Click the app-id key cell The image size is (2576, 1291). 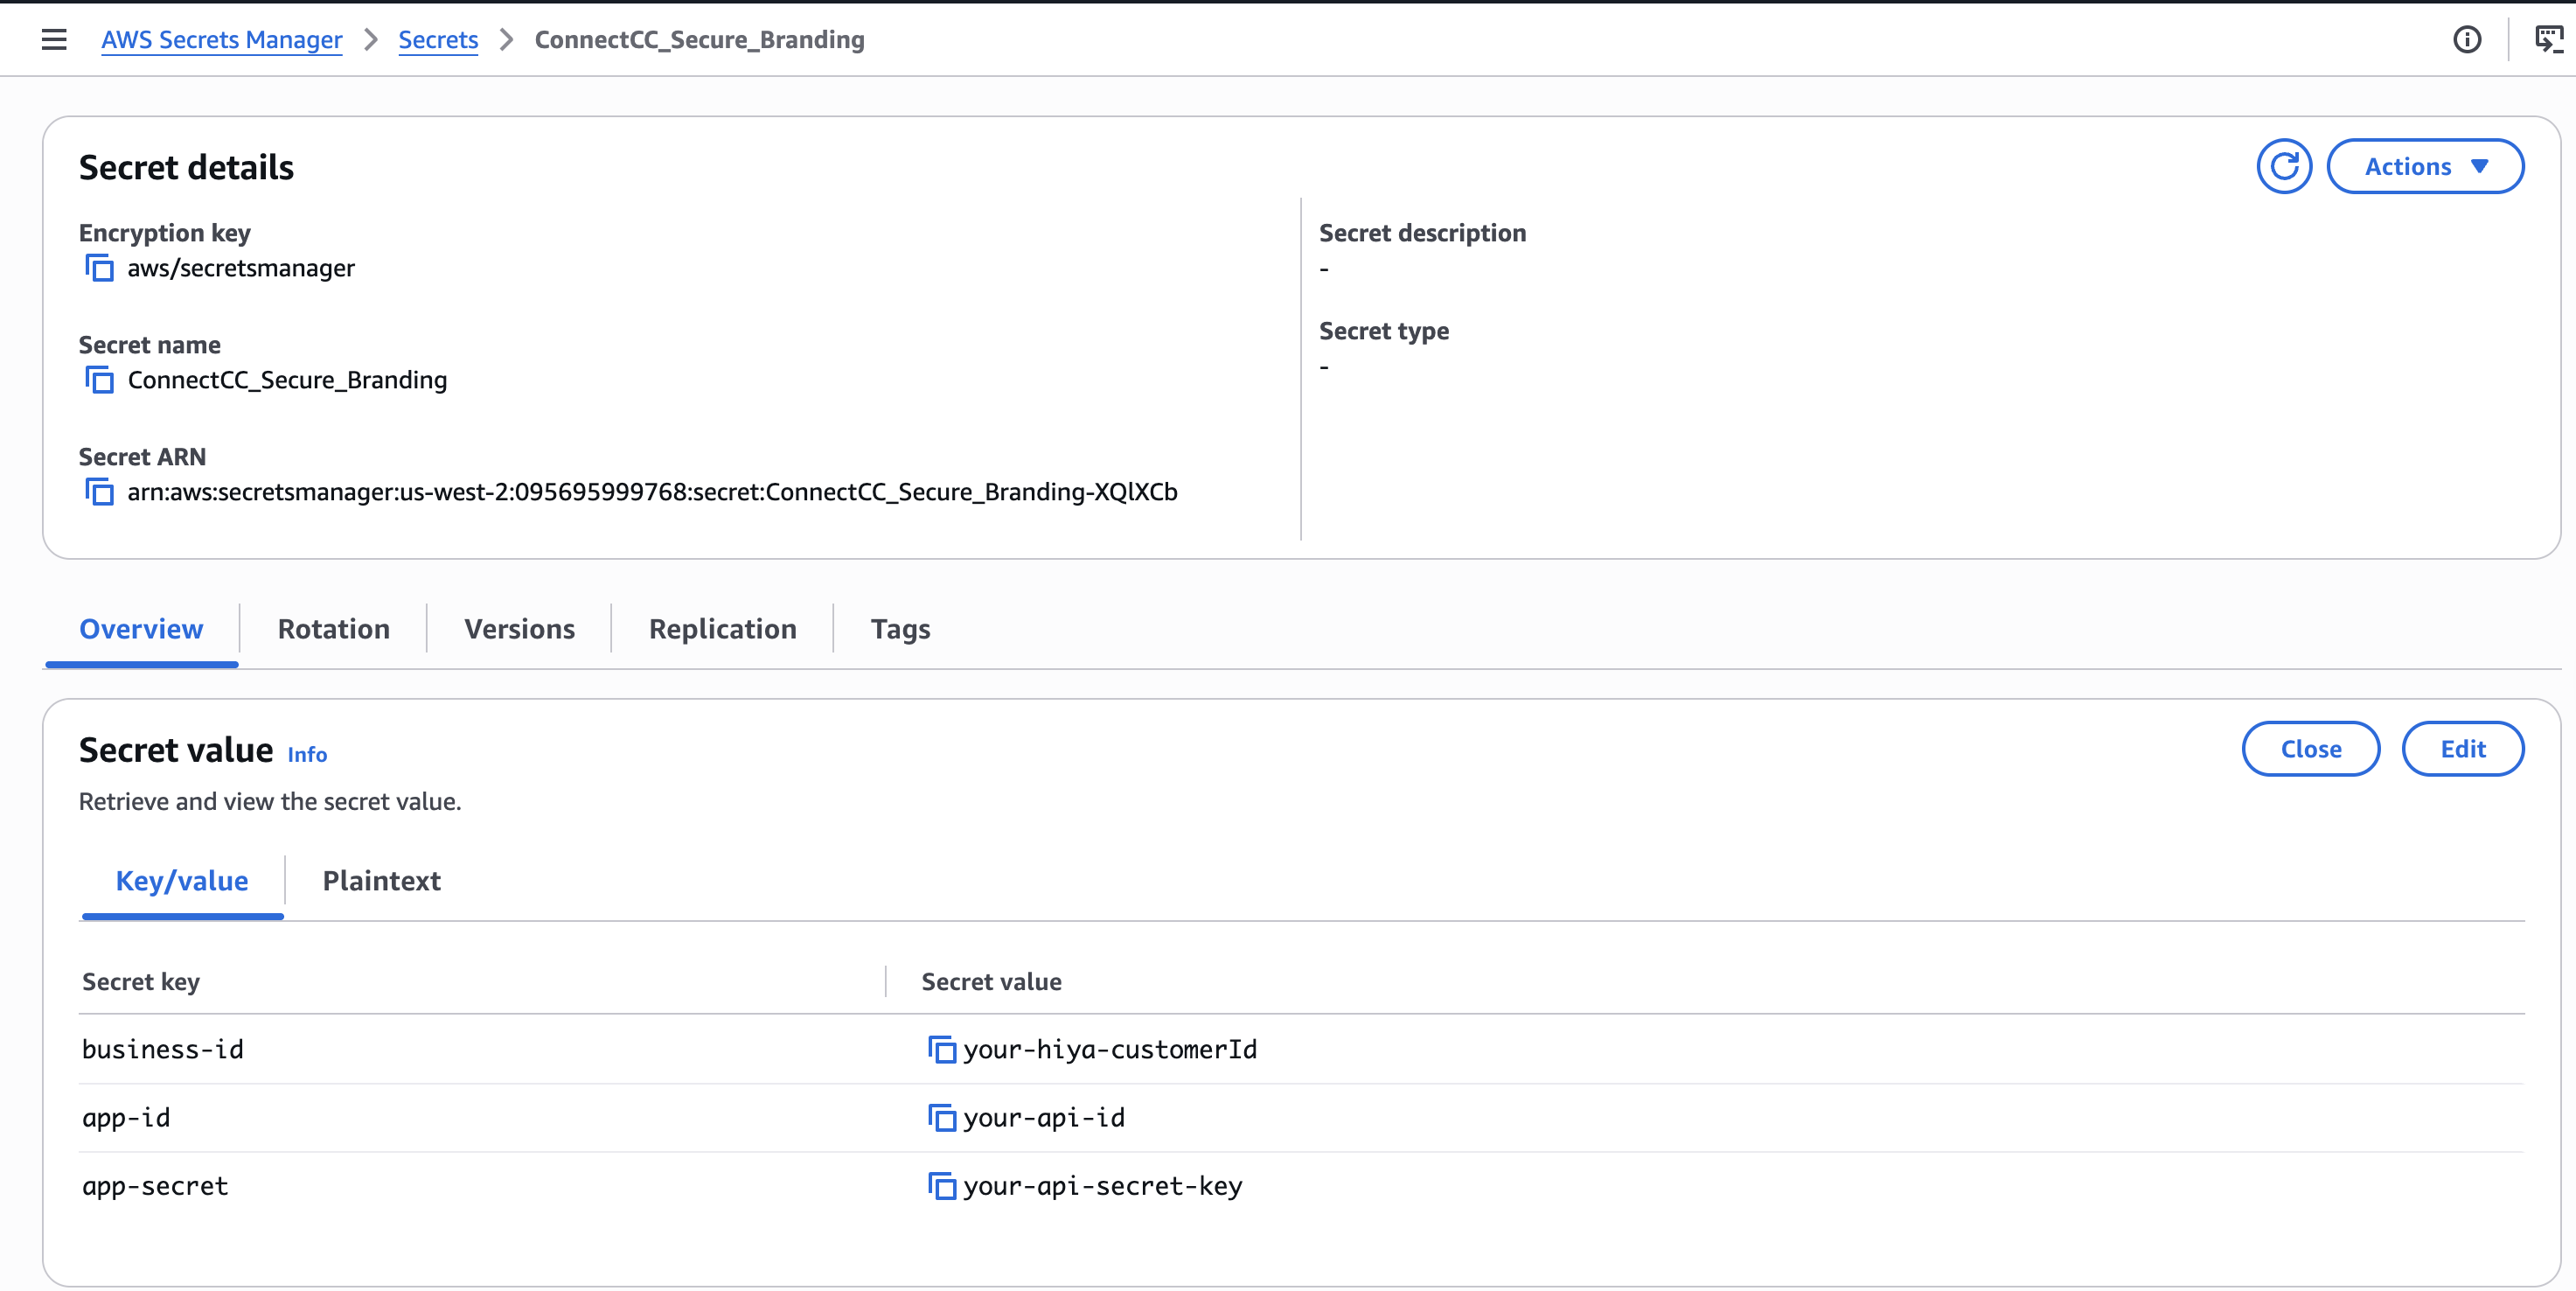pos(126,1117)
